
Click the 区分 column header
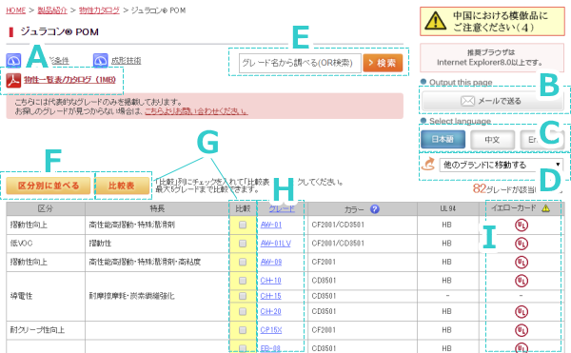(46, 209)
